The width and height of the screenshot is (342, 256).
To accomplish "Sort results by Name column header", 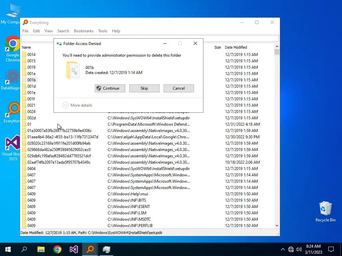I will point(26,47).
